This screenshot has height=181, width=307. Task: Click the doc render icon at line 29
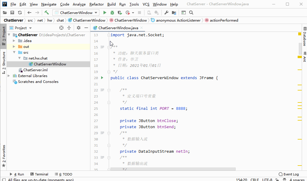102,133
